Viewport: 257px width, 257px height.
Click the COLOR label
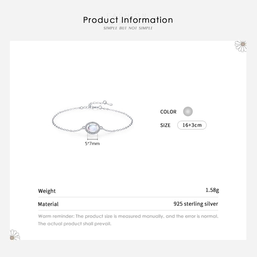pyautogui.click(x=168, y=112)
